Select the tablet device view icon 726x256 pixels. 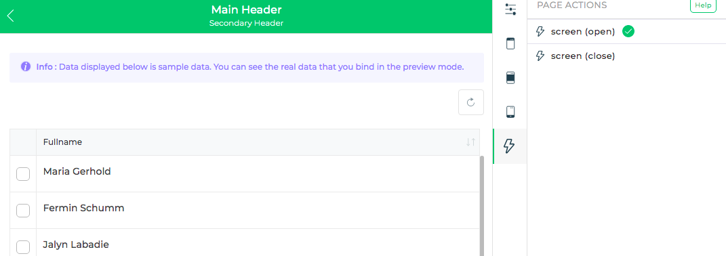tap(510, 45)
